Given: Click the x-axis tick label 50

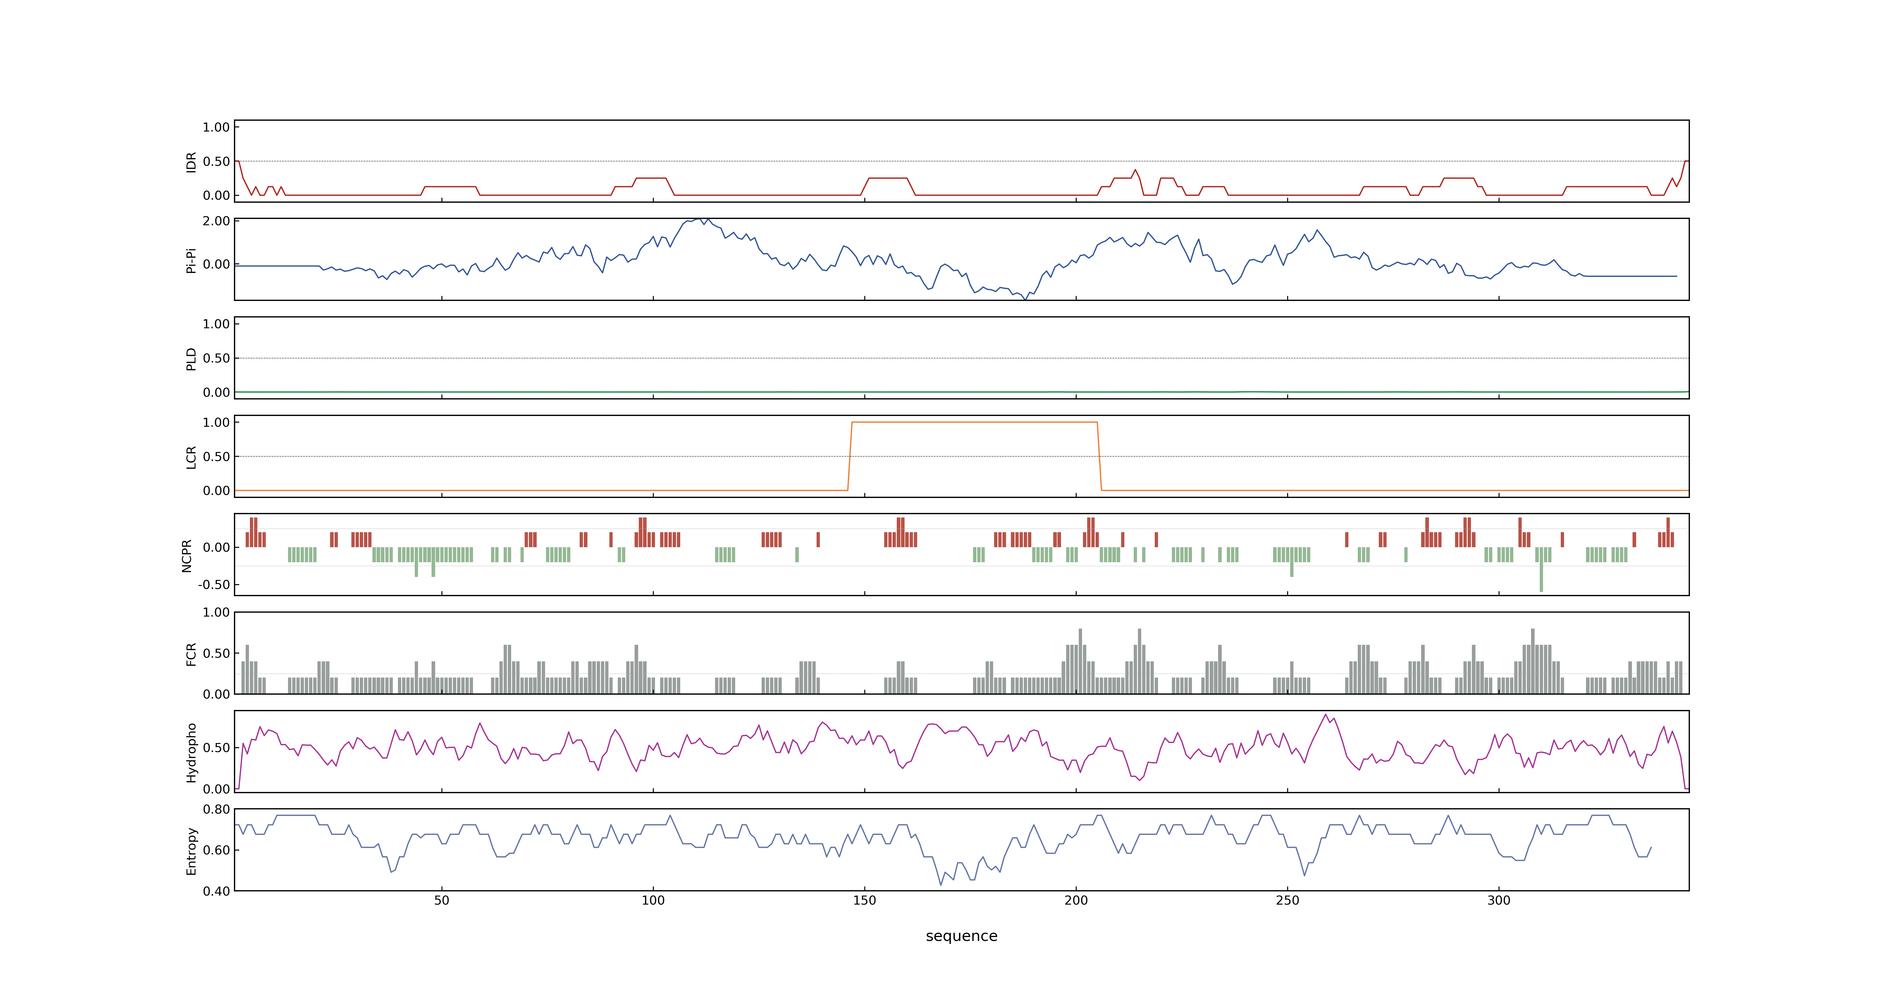Looking at the screenshot, I should [441, 900].
